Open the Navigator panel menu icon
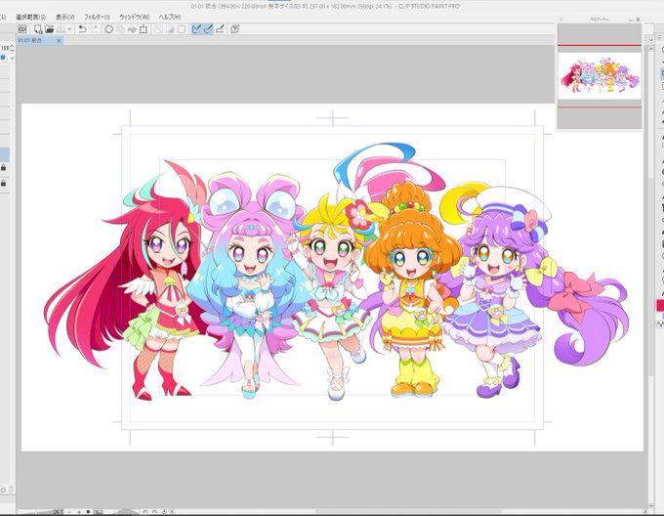Image resolution: width=664 pixels, height=516 pixels. pyautogui.click(x=561, y=20)
